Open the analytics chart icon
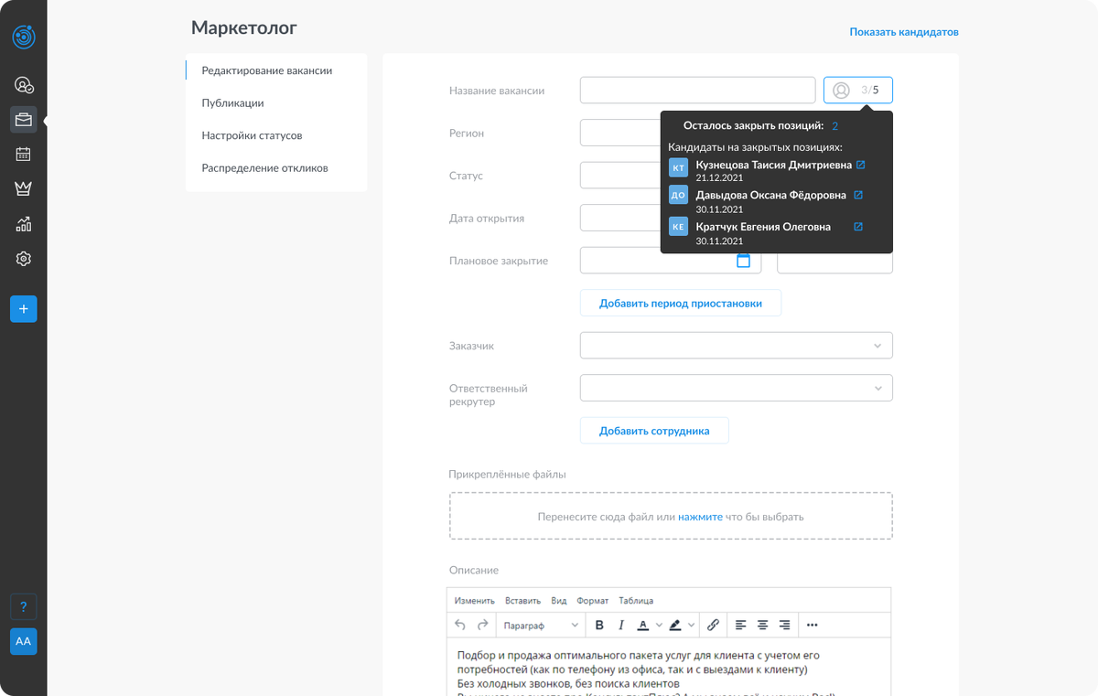 pos(24,224)
